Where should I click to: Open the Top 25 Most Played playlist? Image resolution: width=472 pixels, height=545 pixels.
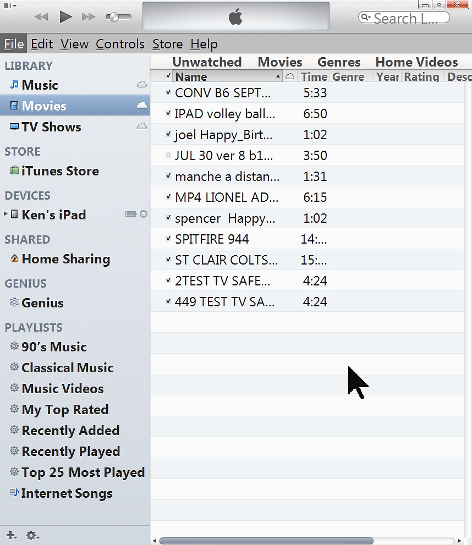(x=75, y=472)
